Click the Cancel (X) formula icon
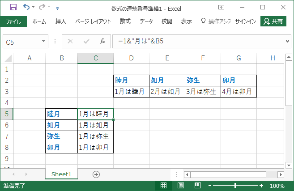 pos(70,41)
